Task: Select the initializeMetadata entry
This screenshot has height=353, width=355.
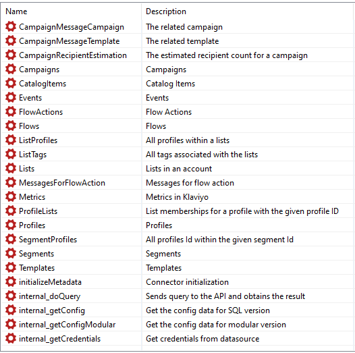Action: click(x=50, y=282)
